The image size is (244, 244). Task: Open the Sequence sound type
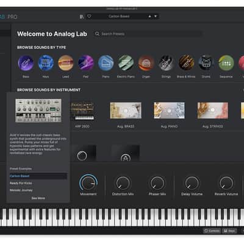(226, 63)
